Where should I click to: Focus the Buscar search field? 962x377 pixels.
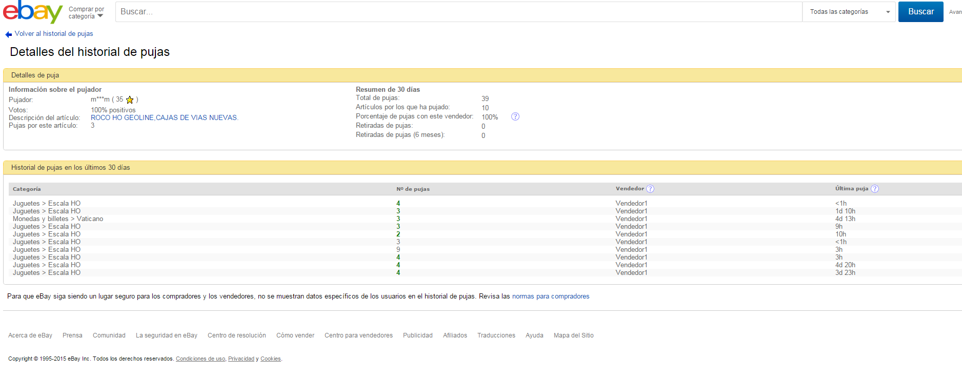pos(458,12)
